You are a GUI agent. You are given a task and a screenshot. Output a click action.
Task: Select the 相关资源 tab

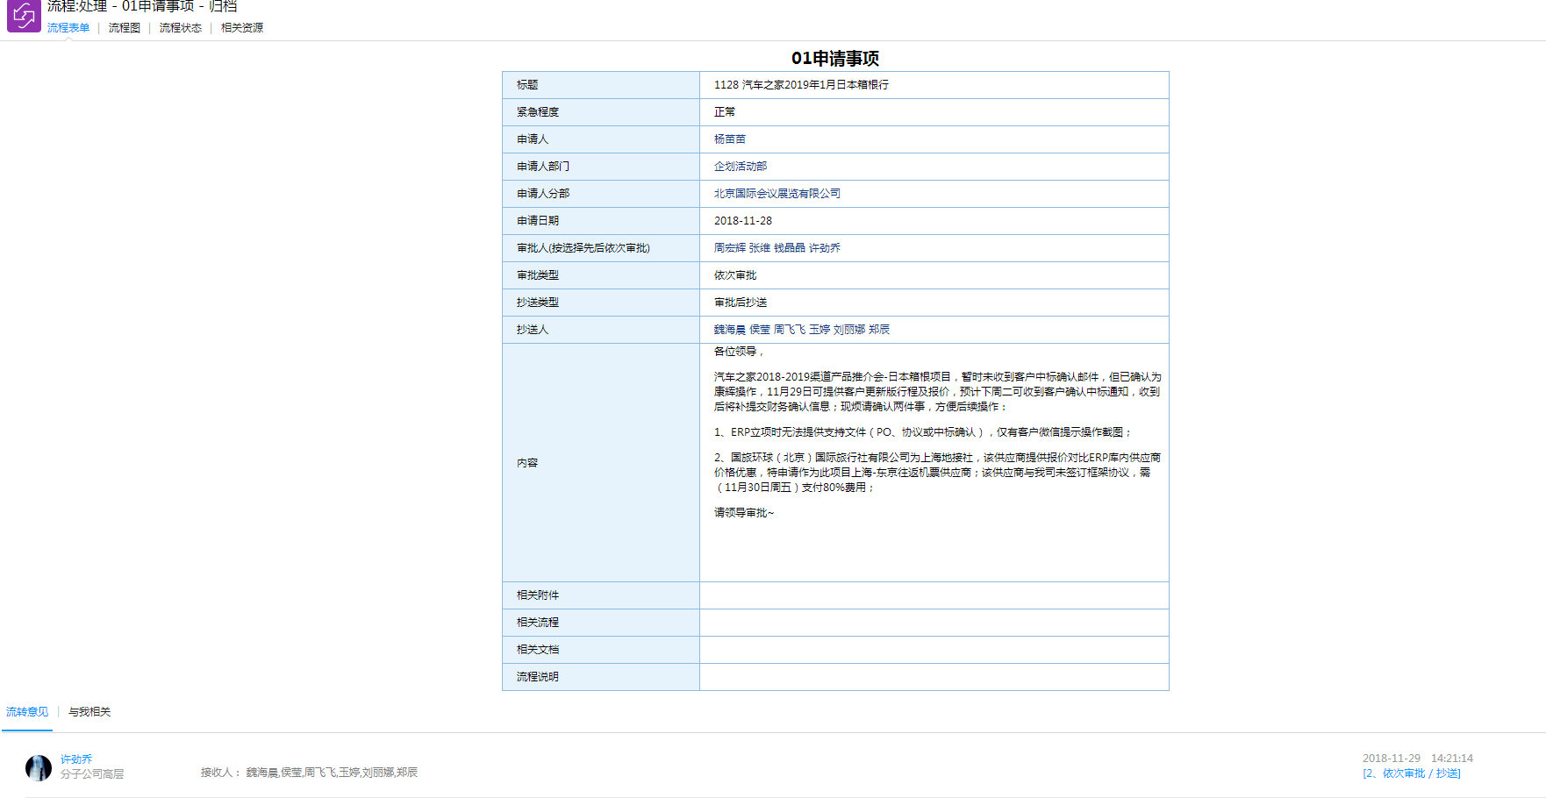[x=241, y=28]
